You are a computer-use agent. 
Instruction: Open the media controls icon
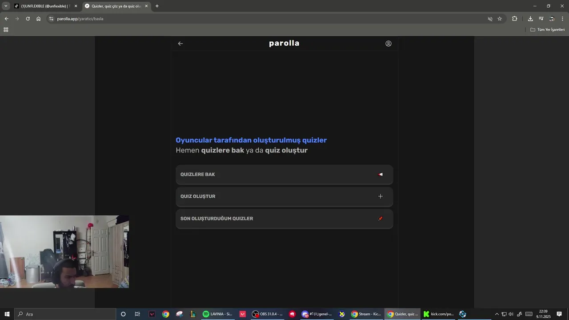pos(541,19)
